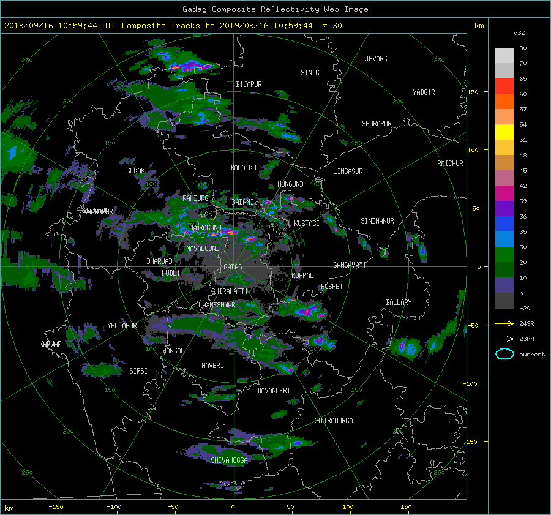Click the HUBLI city label
551x515 pixels.
[171, 273]
